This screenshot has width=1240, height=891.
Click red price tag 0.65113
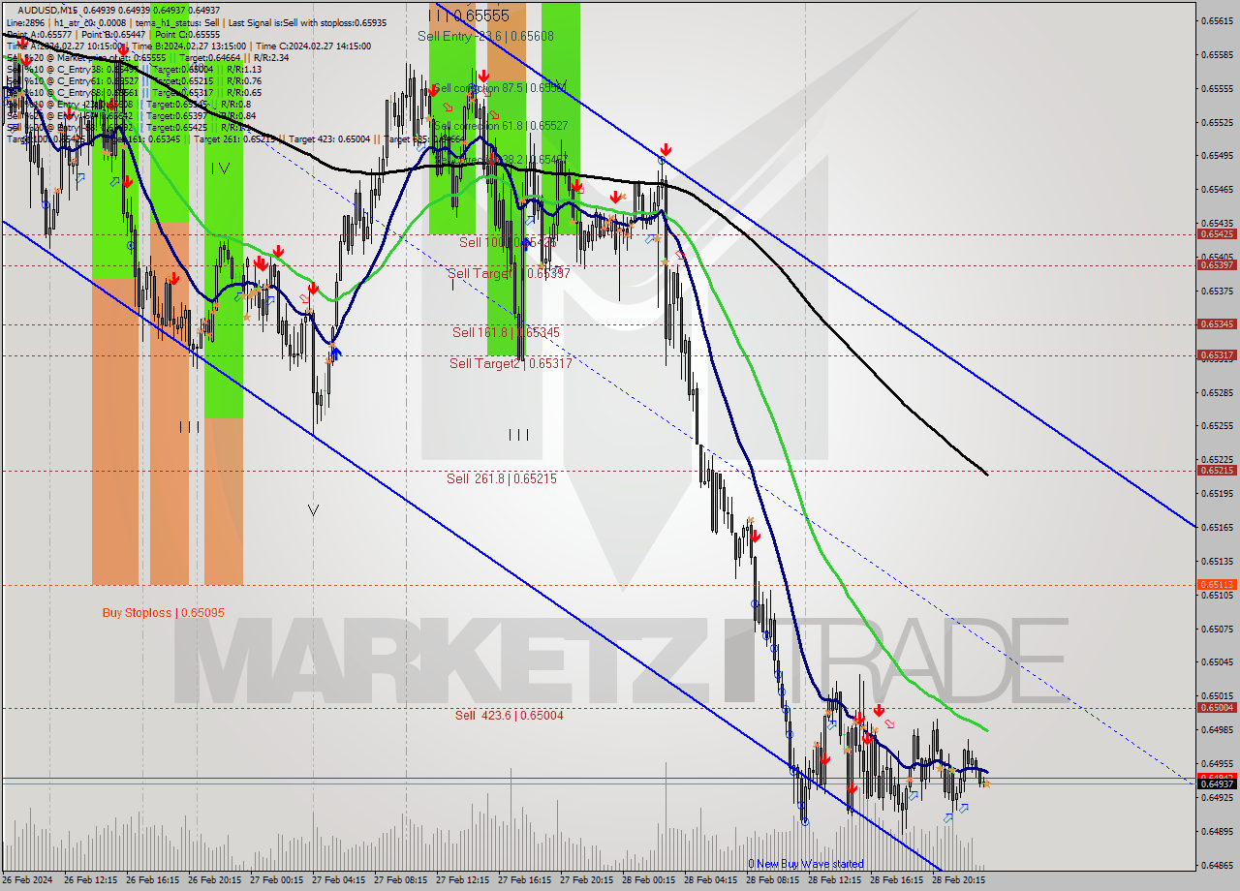click(1217, 584)
